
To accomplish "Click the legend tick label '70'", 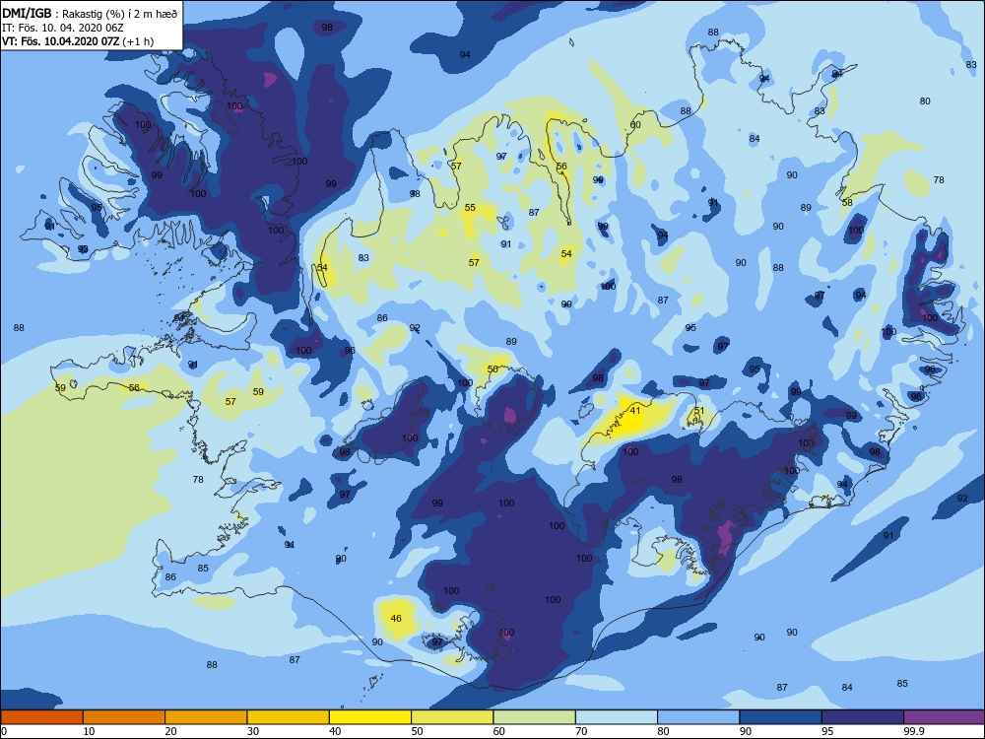I will point(581,731).
